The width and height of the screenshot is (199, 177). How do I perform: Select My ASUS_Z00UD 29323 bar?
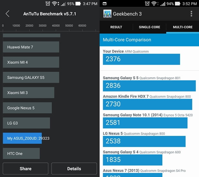coord(22,138)
